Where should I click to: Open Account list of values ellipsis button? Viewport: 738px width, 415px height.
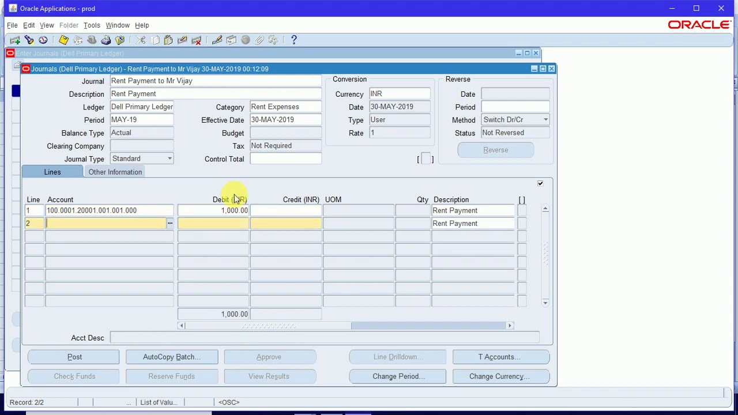coord(170,223)
